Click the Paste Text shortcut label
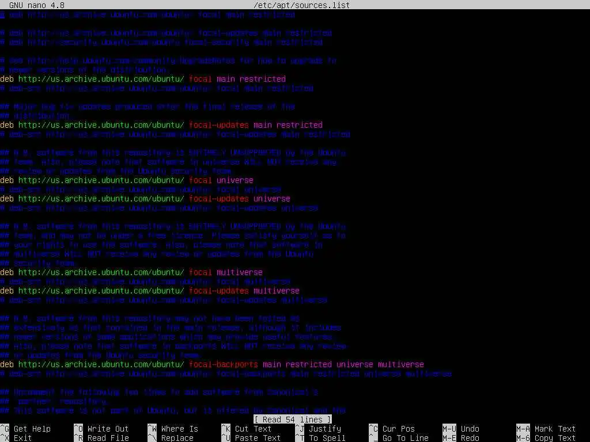This screenshot has height=442, width=590. pyautogui.click(x=258, y=438)
